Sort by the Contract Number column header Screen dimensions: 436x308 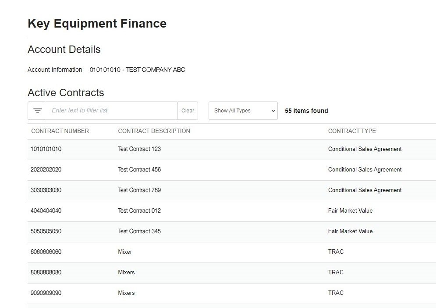point(60,131)
